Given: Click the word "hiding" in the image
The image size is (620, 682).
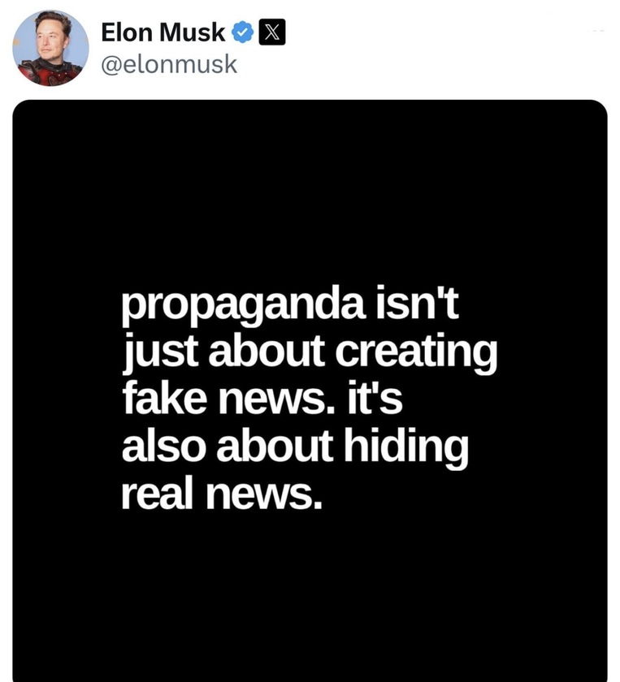Looking at the screenshot, I should point(405,448).
